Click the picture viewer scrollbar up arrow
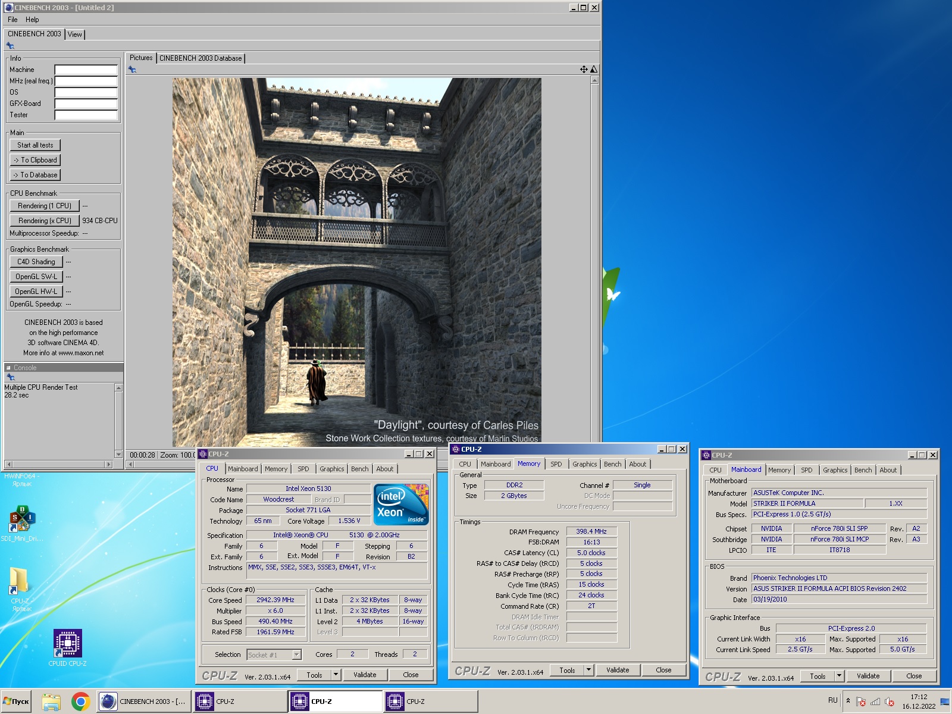The width and height of the screenshot is (952, 714). point(594,80)
